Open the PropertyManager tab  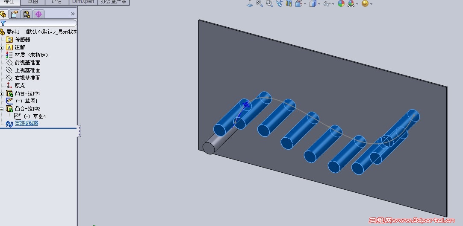15,14
